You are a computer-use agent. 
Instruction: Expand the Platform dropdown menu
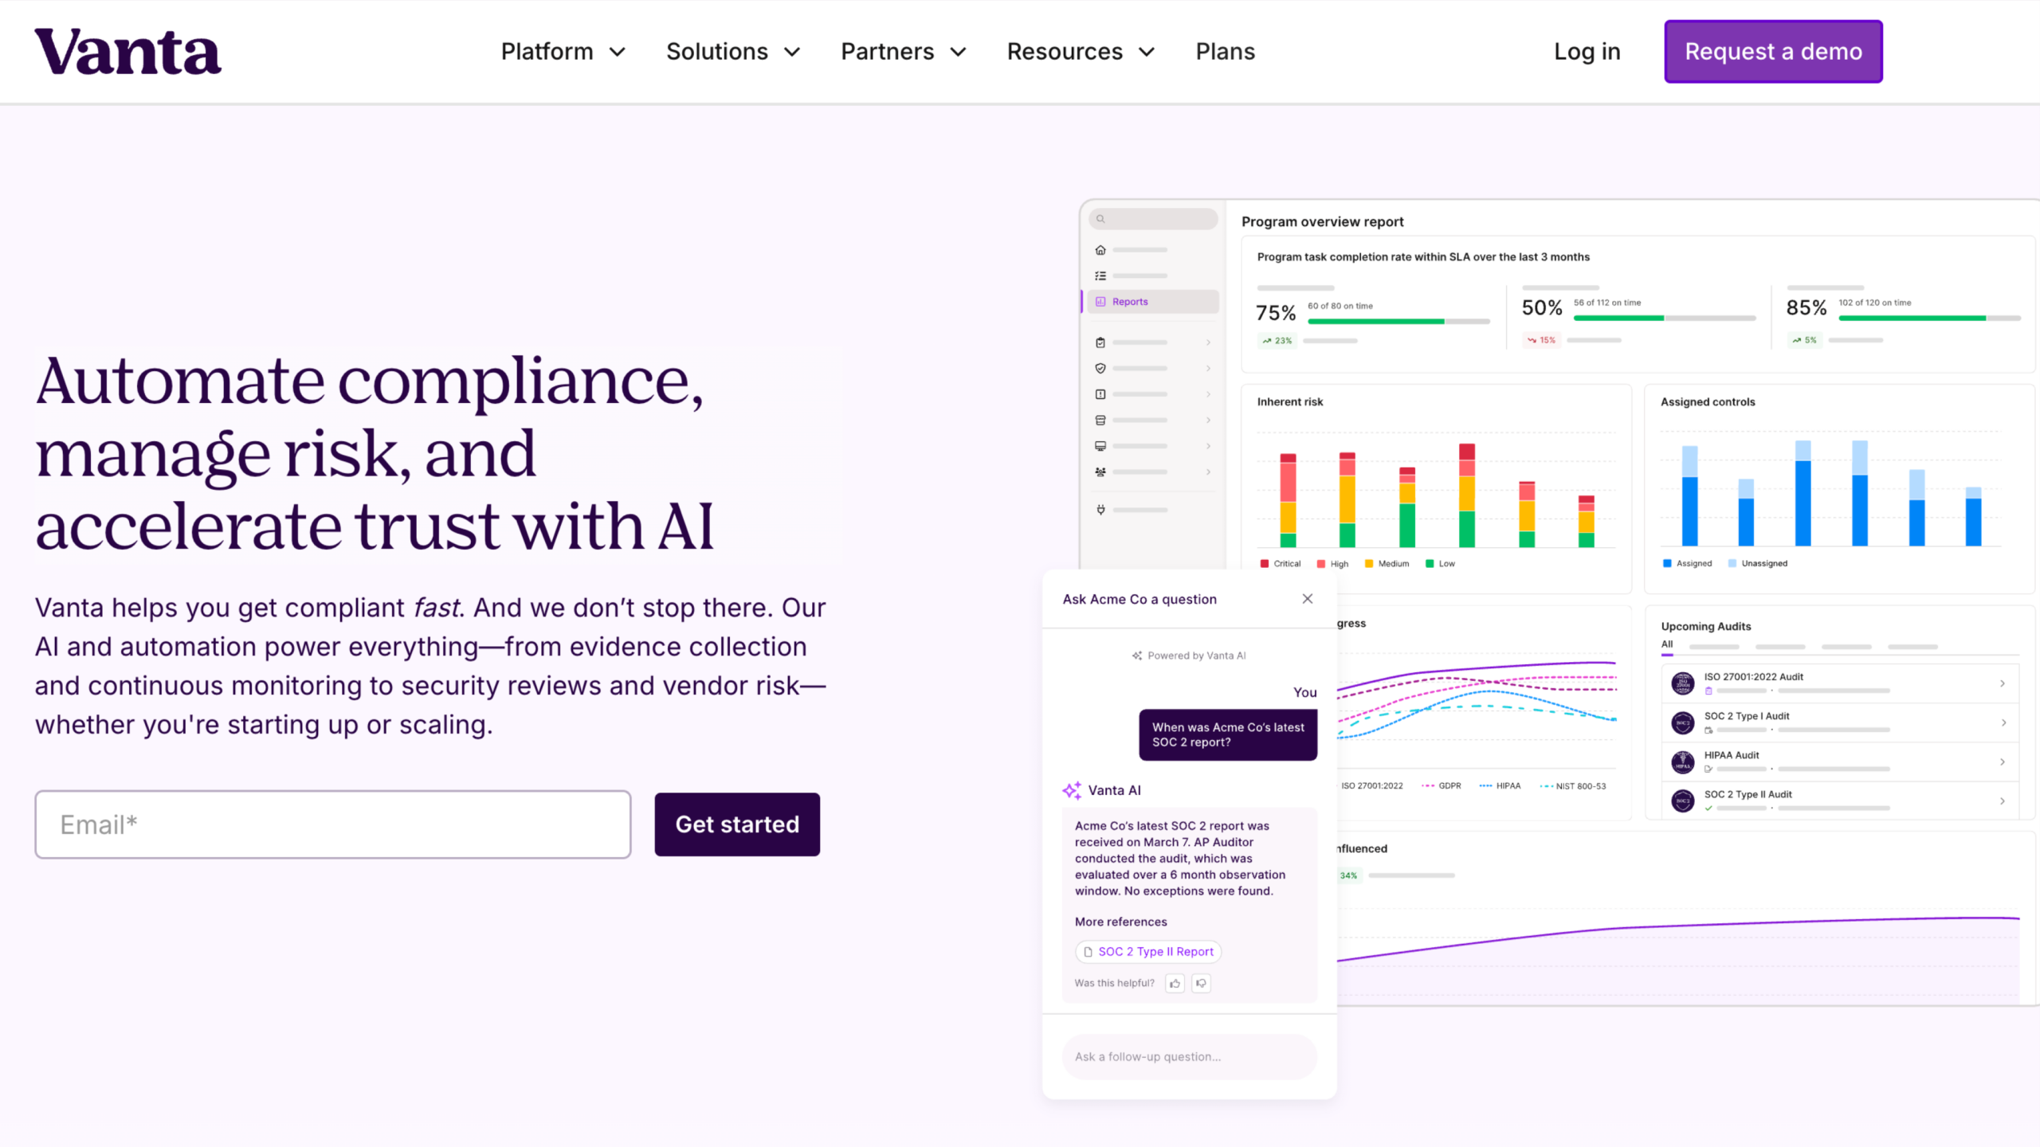pyautogui.click(x=563, y=52)
